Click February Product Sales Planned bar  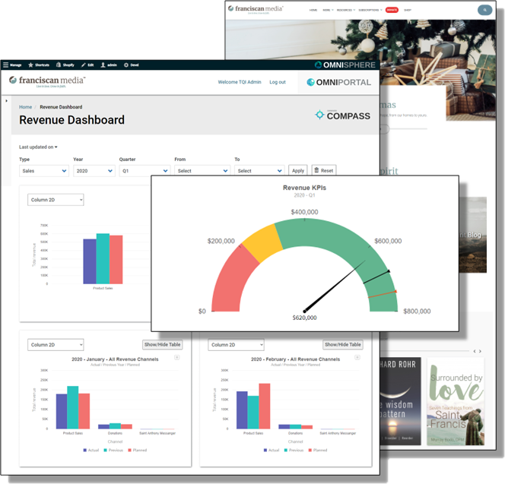(265, 406)
